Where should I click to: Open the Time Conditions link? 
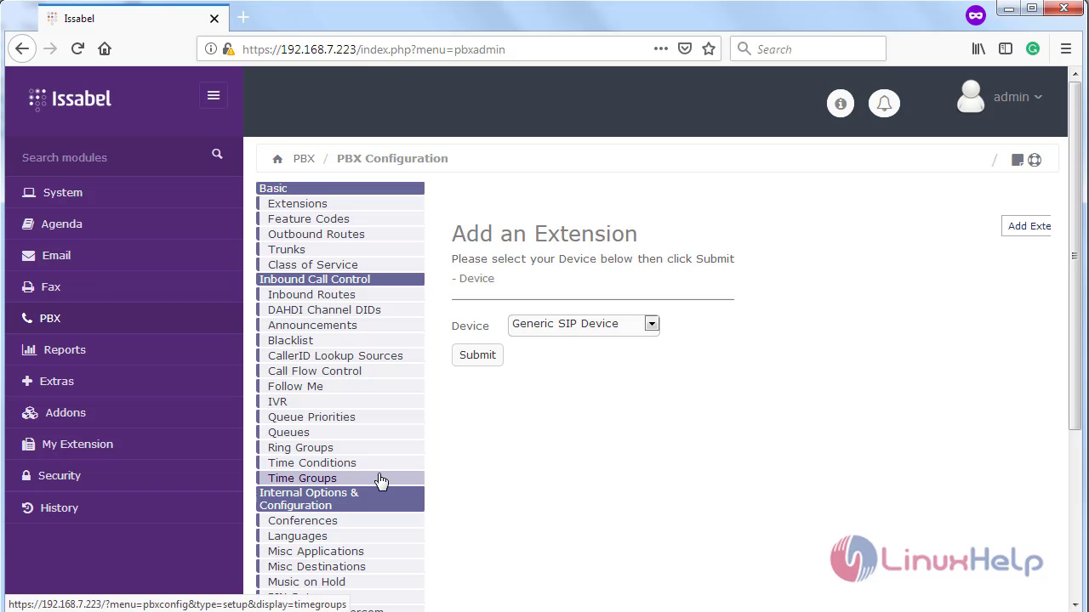pyautogui.click(x=312, y=462)
